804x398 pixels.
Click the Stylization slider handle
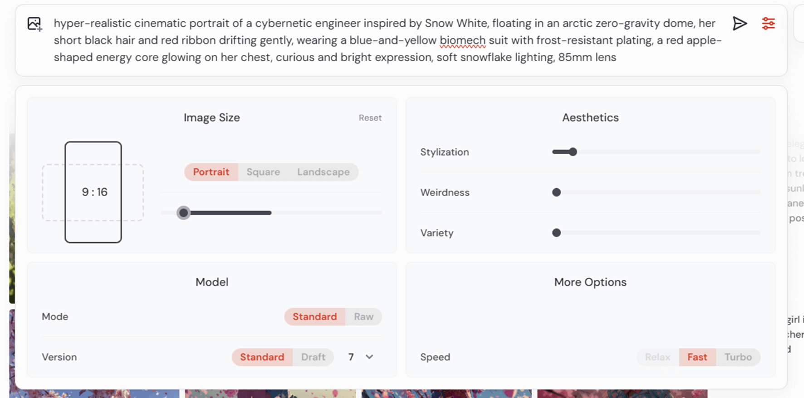click(573, 152)
